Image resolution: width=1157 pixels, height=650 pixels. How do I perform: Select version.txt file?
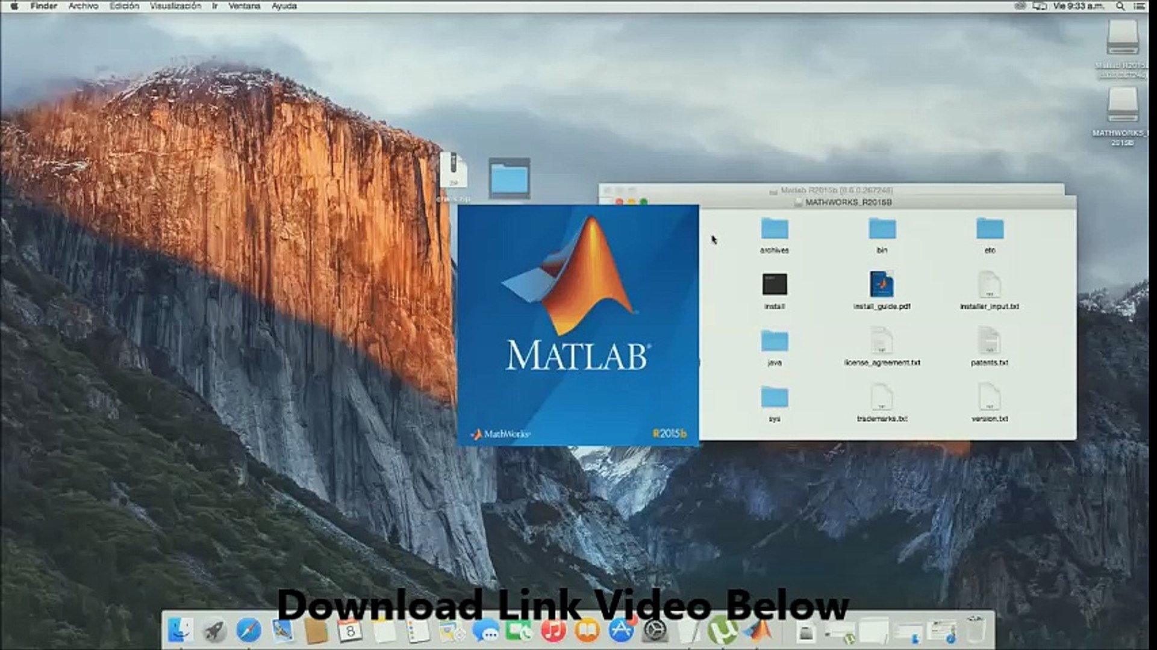click(989, 398)
